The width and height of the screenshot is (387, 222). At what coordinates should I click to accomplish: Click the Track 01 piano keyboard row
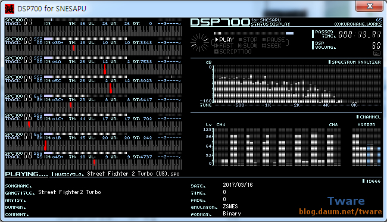(93, 32)
